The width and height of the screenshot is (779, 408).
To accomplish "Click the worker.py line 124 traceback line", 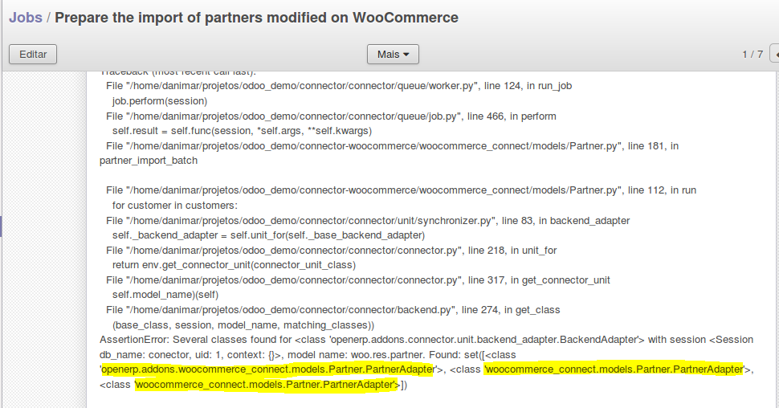I will [338, 86].
